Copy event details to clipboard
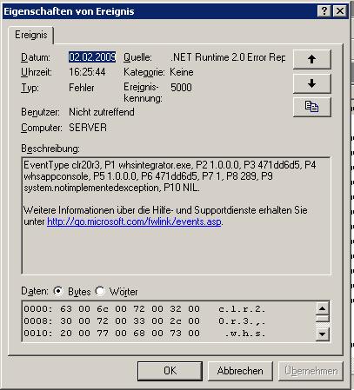Viewport: 354px width, 390px height. [x=311, y=107]
